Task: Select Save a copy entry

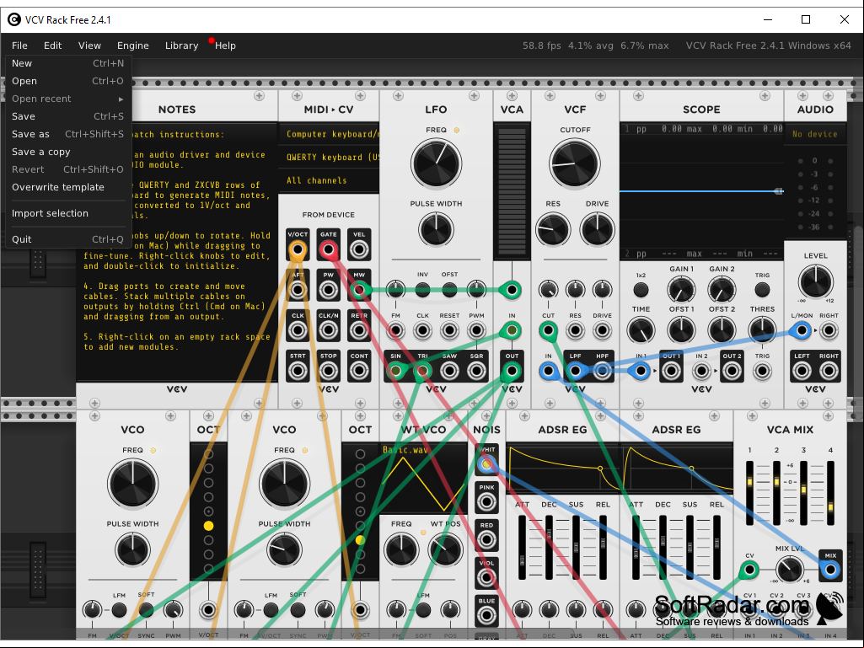Action: tap(67, 152)
